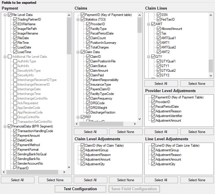
Task: Uncheck the EDIFileName checkbox
Action: tap(15, 24)
